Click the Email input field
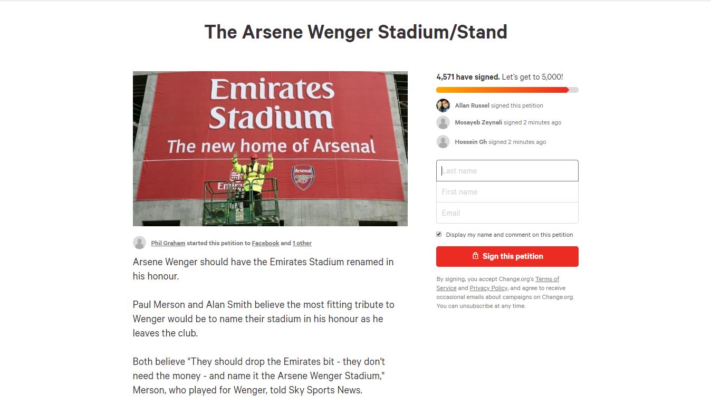Viewport: 711px width, 405px height. pyautogui.click(x=507, y=213)
